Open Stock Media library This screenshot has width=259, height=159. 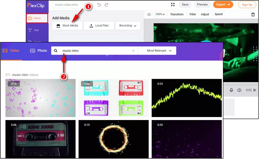[67, 26]
